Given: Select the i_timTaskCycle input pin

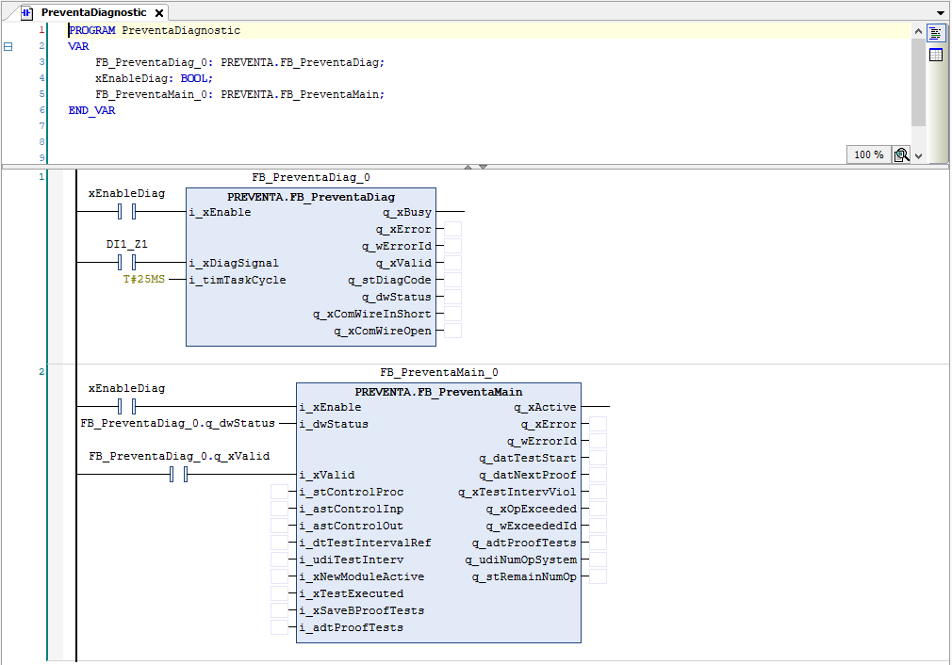Looking at the screenshot, I should pyautogui.click(x=238, y=280).
